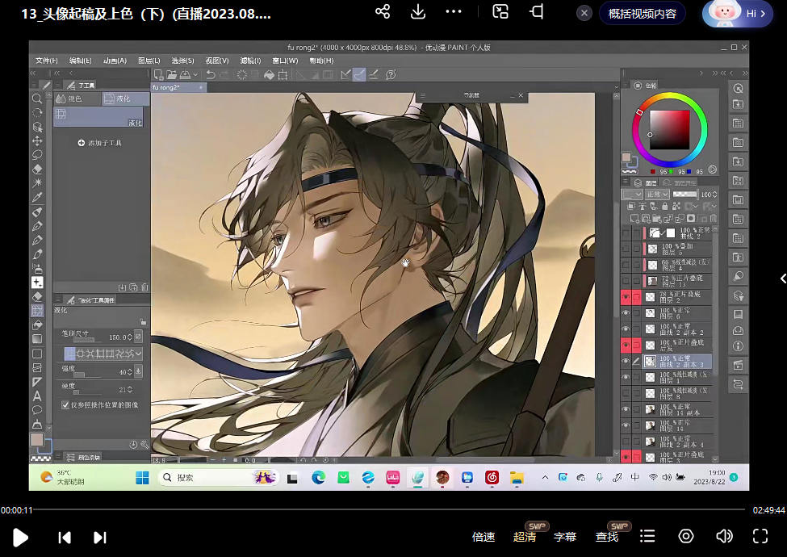787x557 pixels.
Task: Click the download icon in player header
Action: click(x=418, y=12)
